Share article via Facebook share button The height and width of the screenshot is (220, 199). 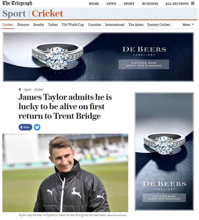pos(25,127)
